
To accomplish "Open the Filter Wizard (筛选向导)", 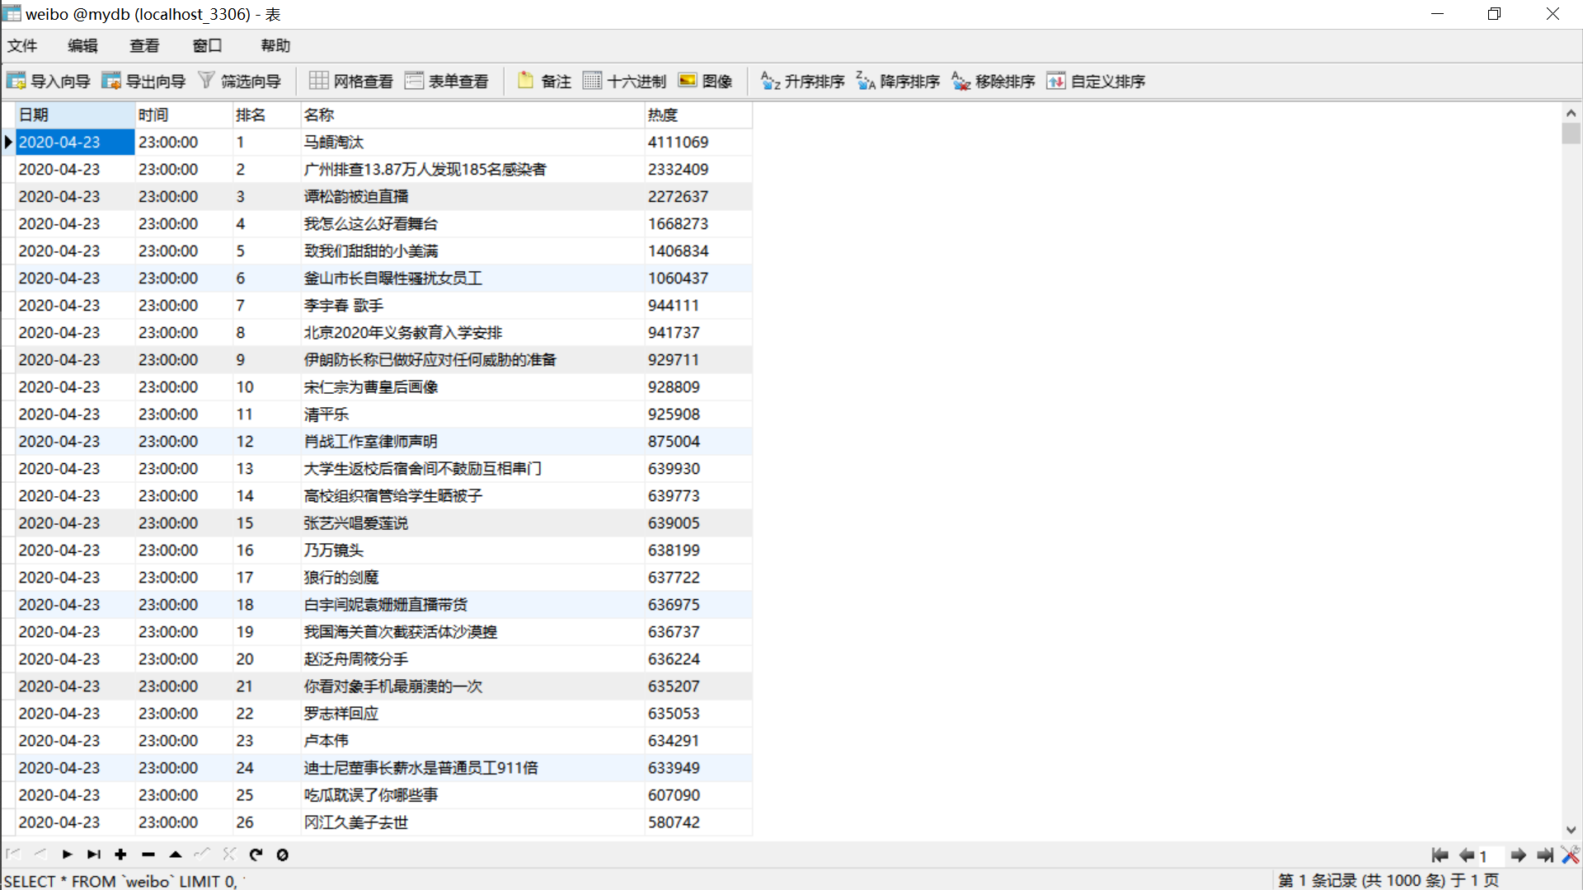I will tap(240, 81).
